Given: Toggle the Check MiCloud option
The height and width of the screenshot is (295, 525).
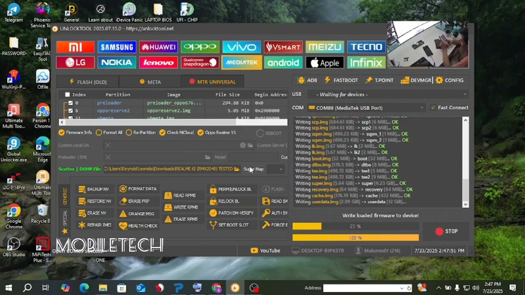Looking at the screenshot, I should click(177, 132).
